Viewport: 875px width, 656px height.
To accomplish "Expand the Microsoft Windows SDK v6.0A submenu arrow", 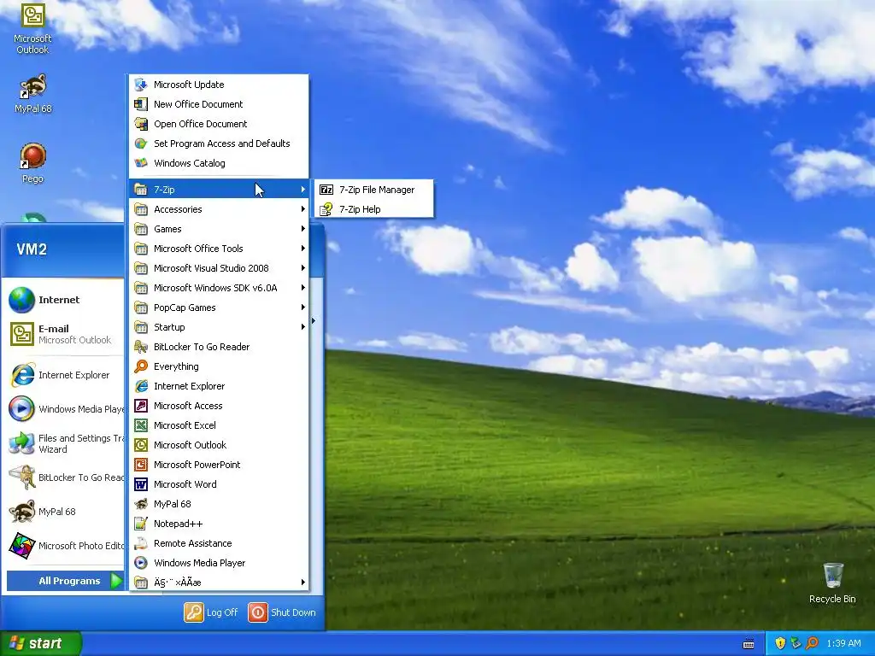I will point(303,288).
